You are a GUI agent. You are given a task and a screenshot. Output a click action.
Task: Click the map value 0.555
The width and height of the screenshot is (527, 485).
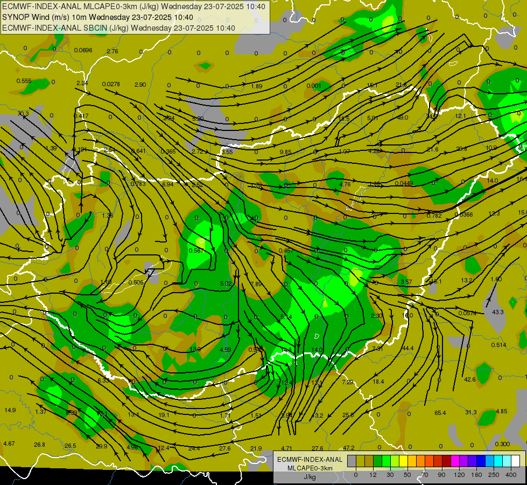24,81
